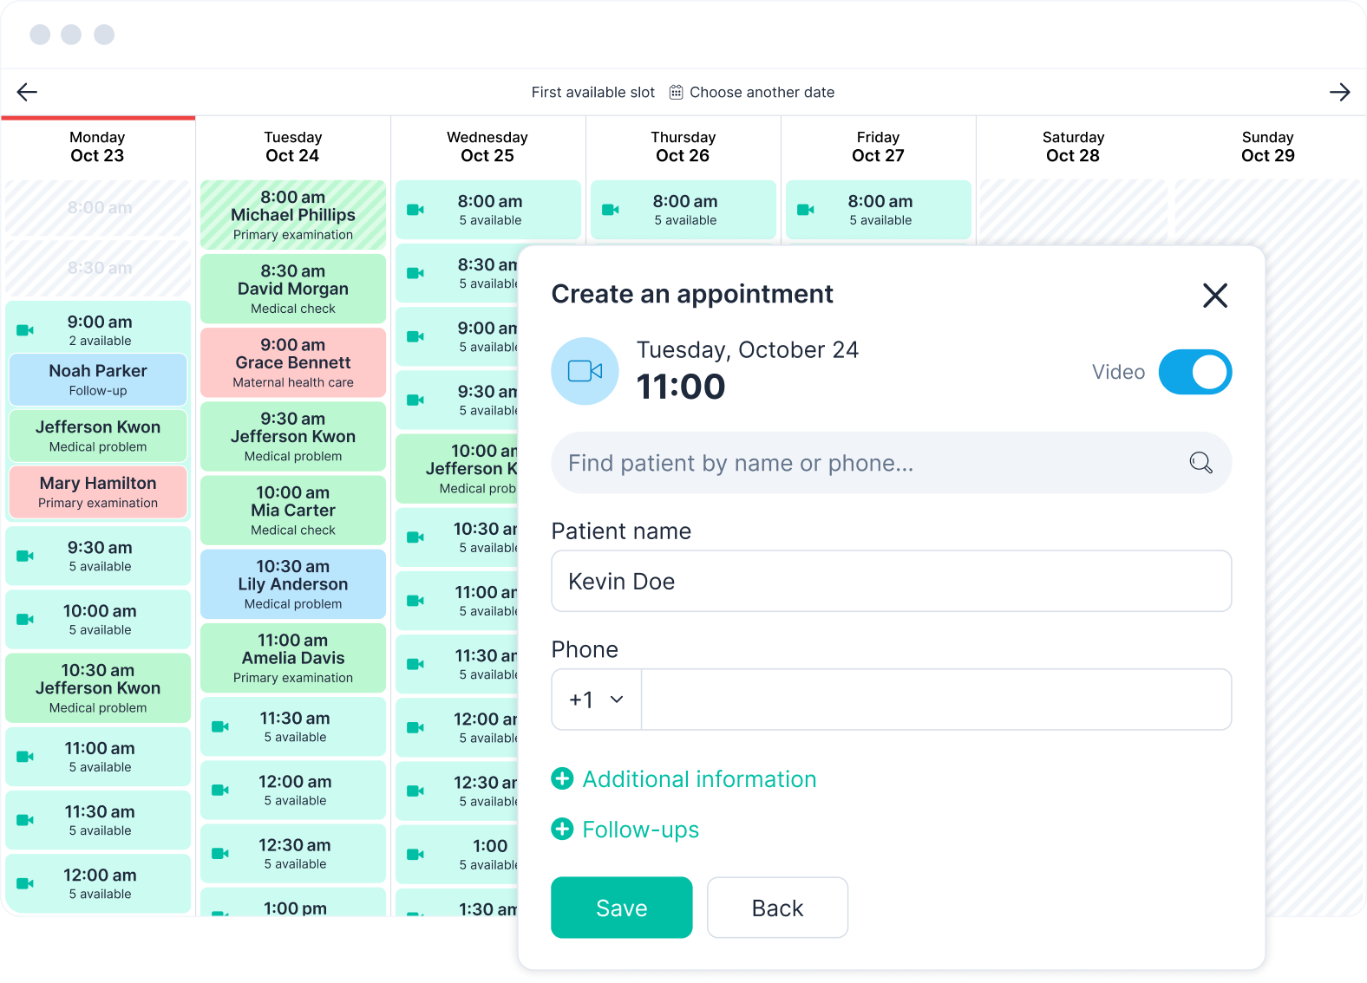Screen dimensions: 1367x983
Task: Click the video icon on Wednesday 8:00 am slot
Action: click(415, 210)
